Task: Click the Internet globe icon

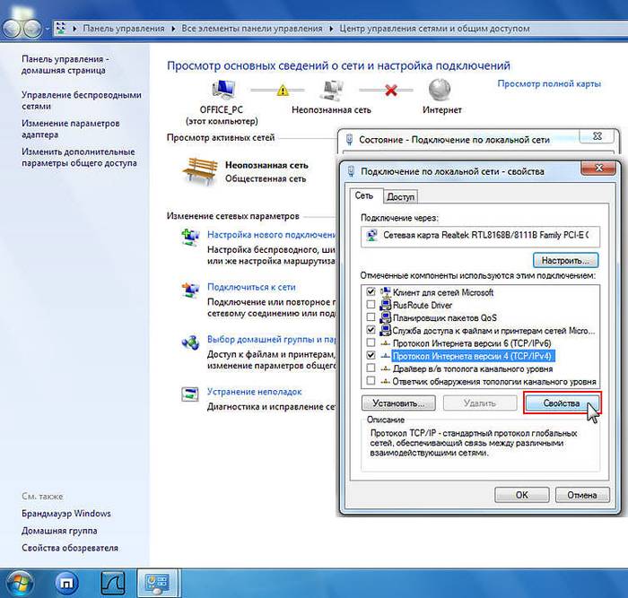Action: [440, 90]
